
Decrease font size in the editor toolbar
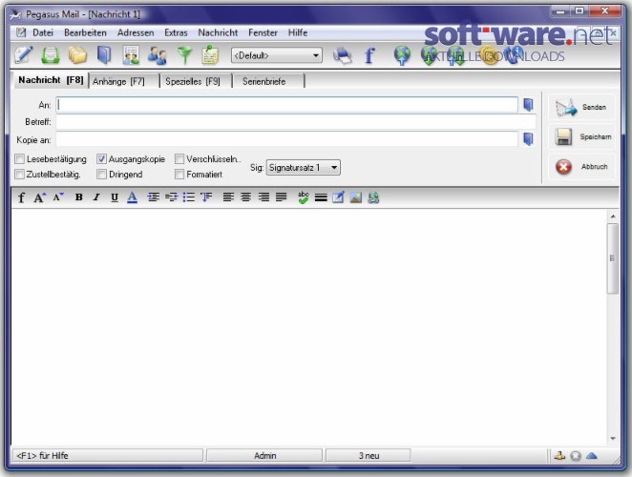(x=58, y=197)
